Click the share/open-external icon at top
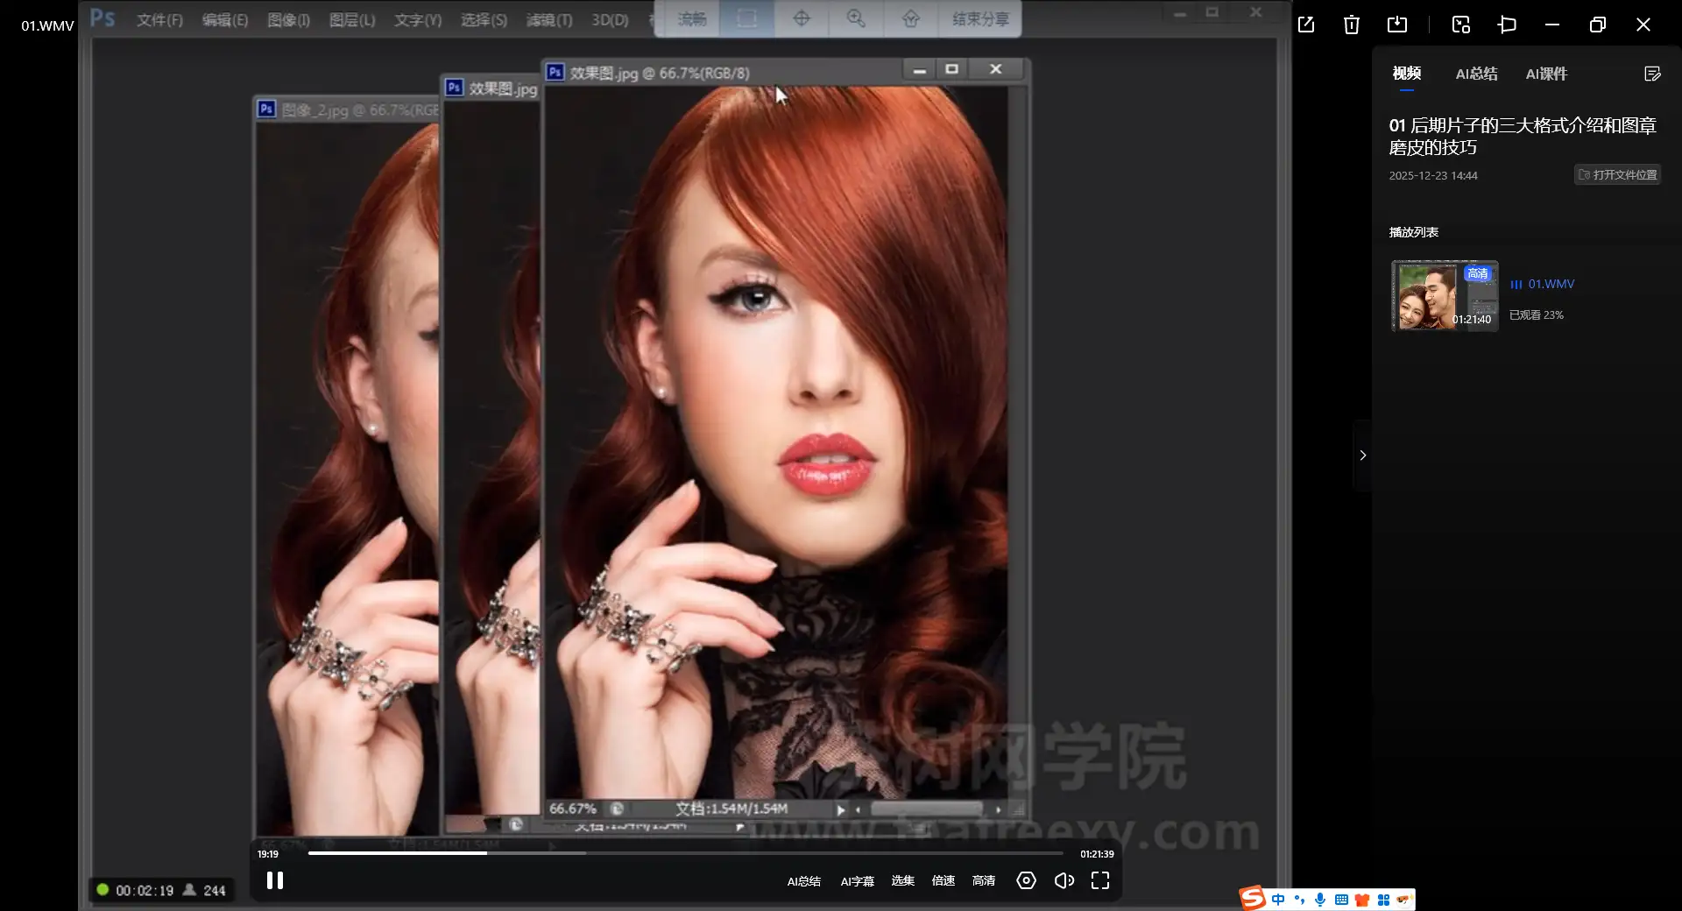This screenshot has height=911, width=1682. [1306, 25]
